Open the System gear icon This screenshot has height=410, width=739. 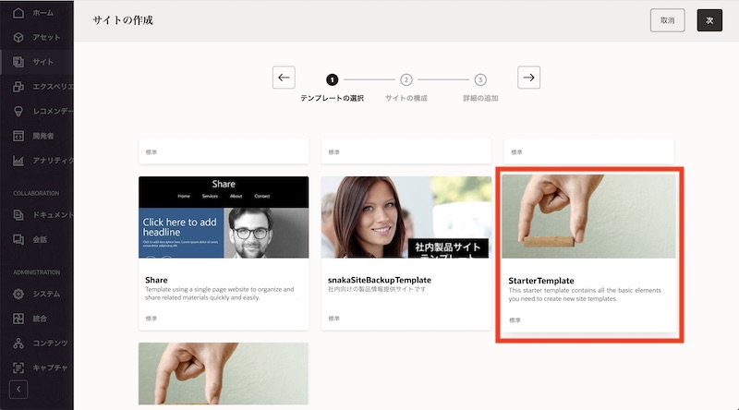point(18,295)
